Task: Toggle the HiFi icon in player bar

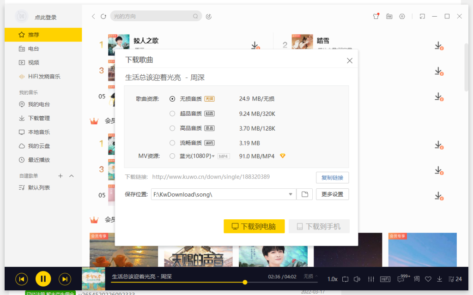Action: [x=385, y=279]
